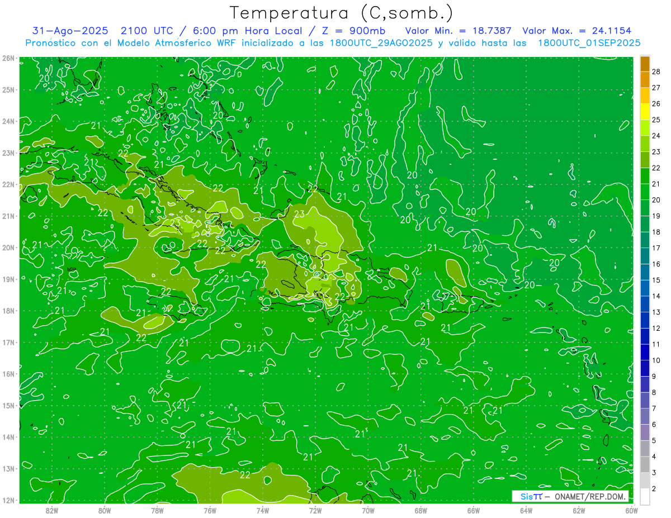
Task: Select the date "31-Ago-2025" in the header
Action: (x=70, y=31)
